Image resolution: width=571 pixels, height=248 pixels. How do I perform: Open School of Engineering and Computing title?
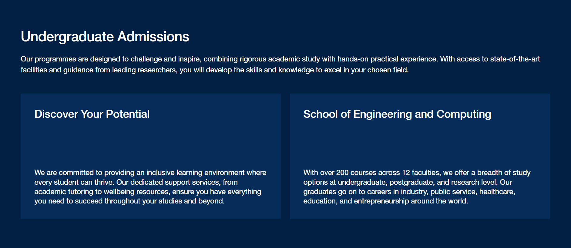(397, 114)
